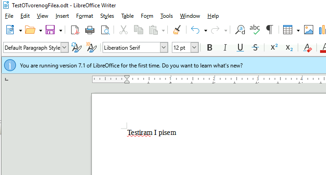Click the LibreOffice document icon in title bar
The image size is (326, 175).
(x=6, y=5)
